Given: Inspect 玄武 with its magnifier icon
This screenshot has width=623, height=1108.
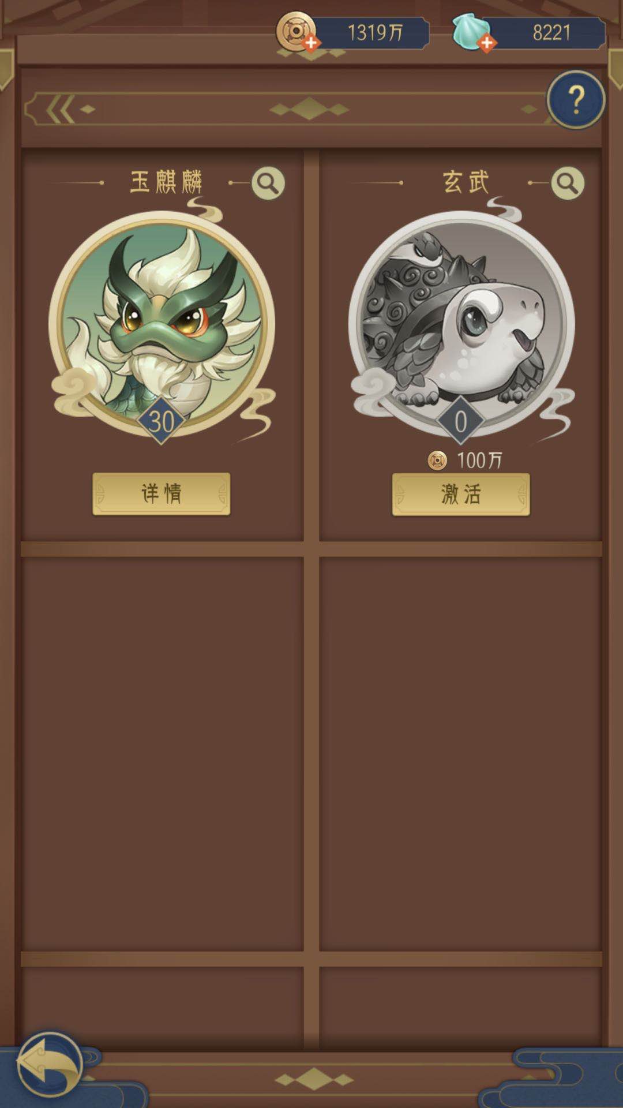Looking at the screenshot, I should click(x=568, y=183).
